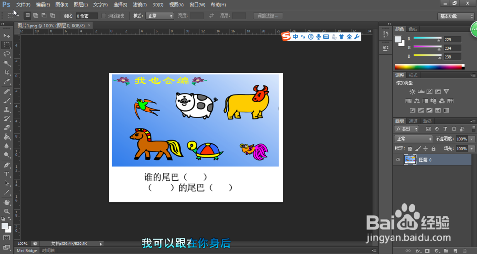Viewport: 477px width, 254px height.
Task: Create a new layer from panel bottom
Action: [455, 251]
